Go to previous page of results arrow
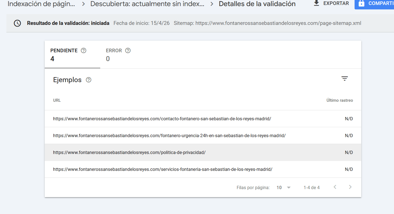 coord(335,187)
